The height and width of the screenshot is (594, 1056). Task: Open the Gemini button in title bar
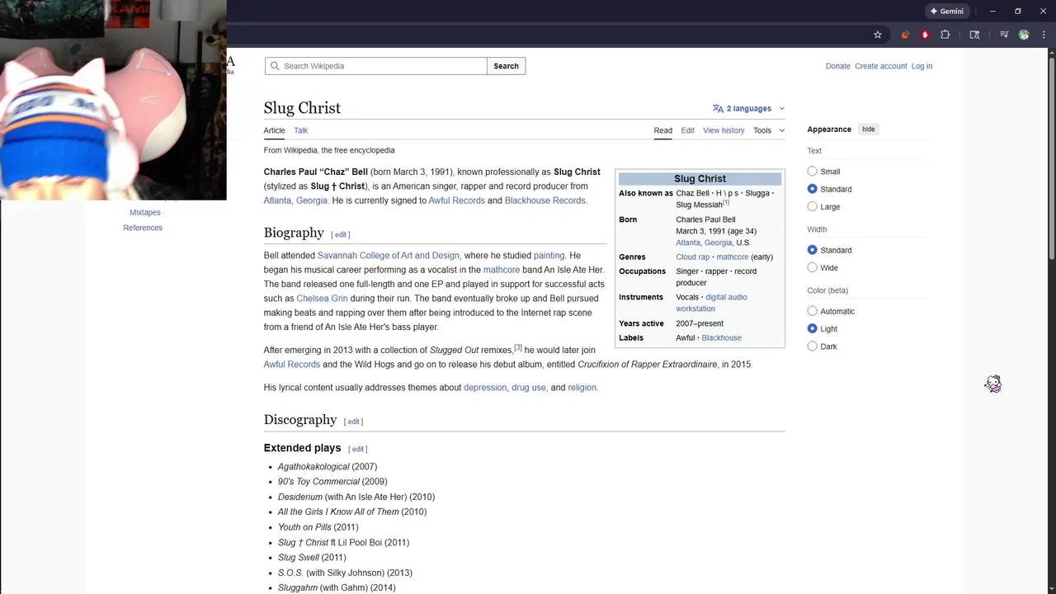click(947, 12)
